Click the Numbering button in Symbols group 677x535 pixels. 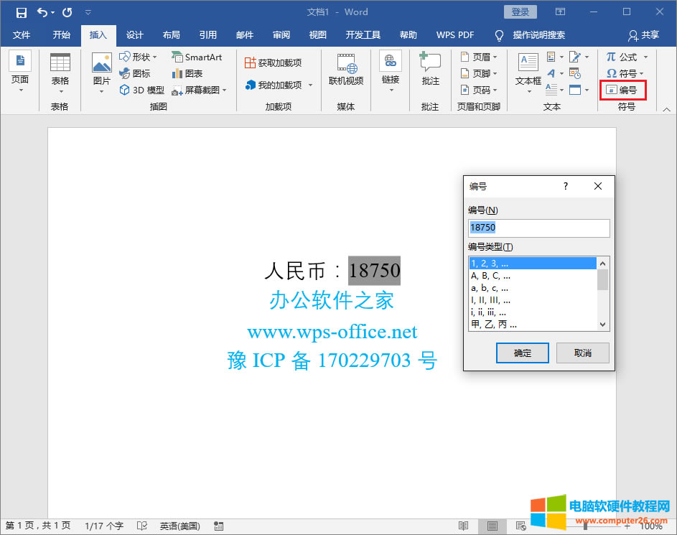point(622,90)
